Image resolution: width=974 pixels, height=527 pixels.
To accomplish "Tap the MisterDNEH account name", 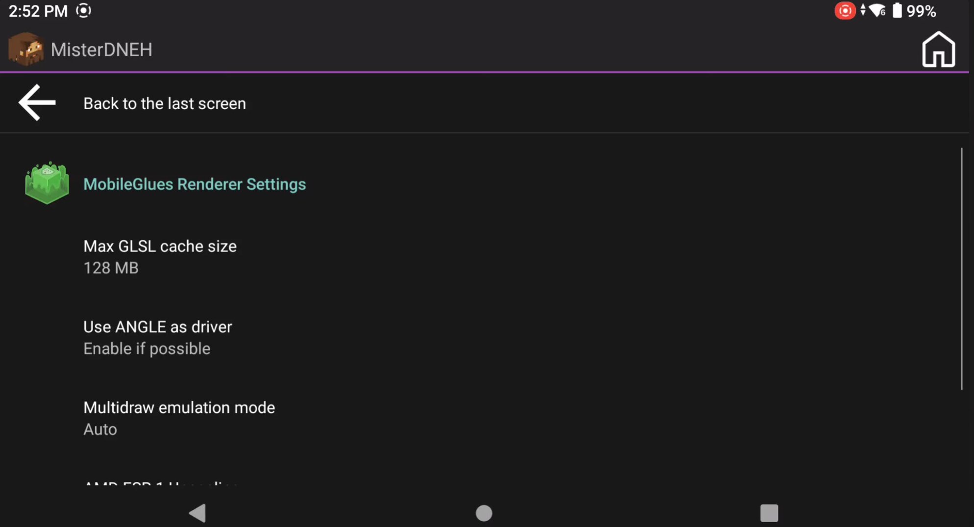I will tap(101, 49).
